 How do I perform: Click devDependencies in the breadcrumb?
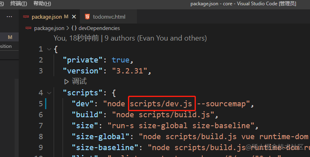[x=99, y=28]
